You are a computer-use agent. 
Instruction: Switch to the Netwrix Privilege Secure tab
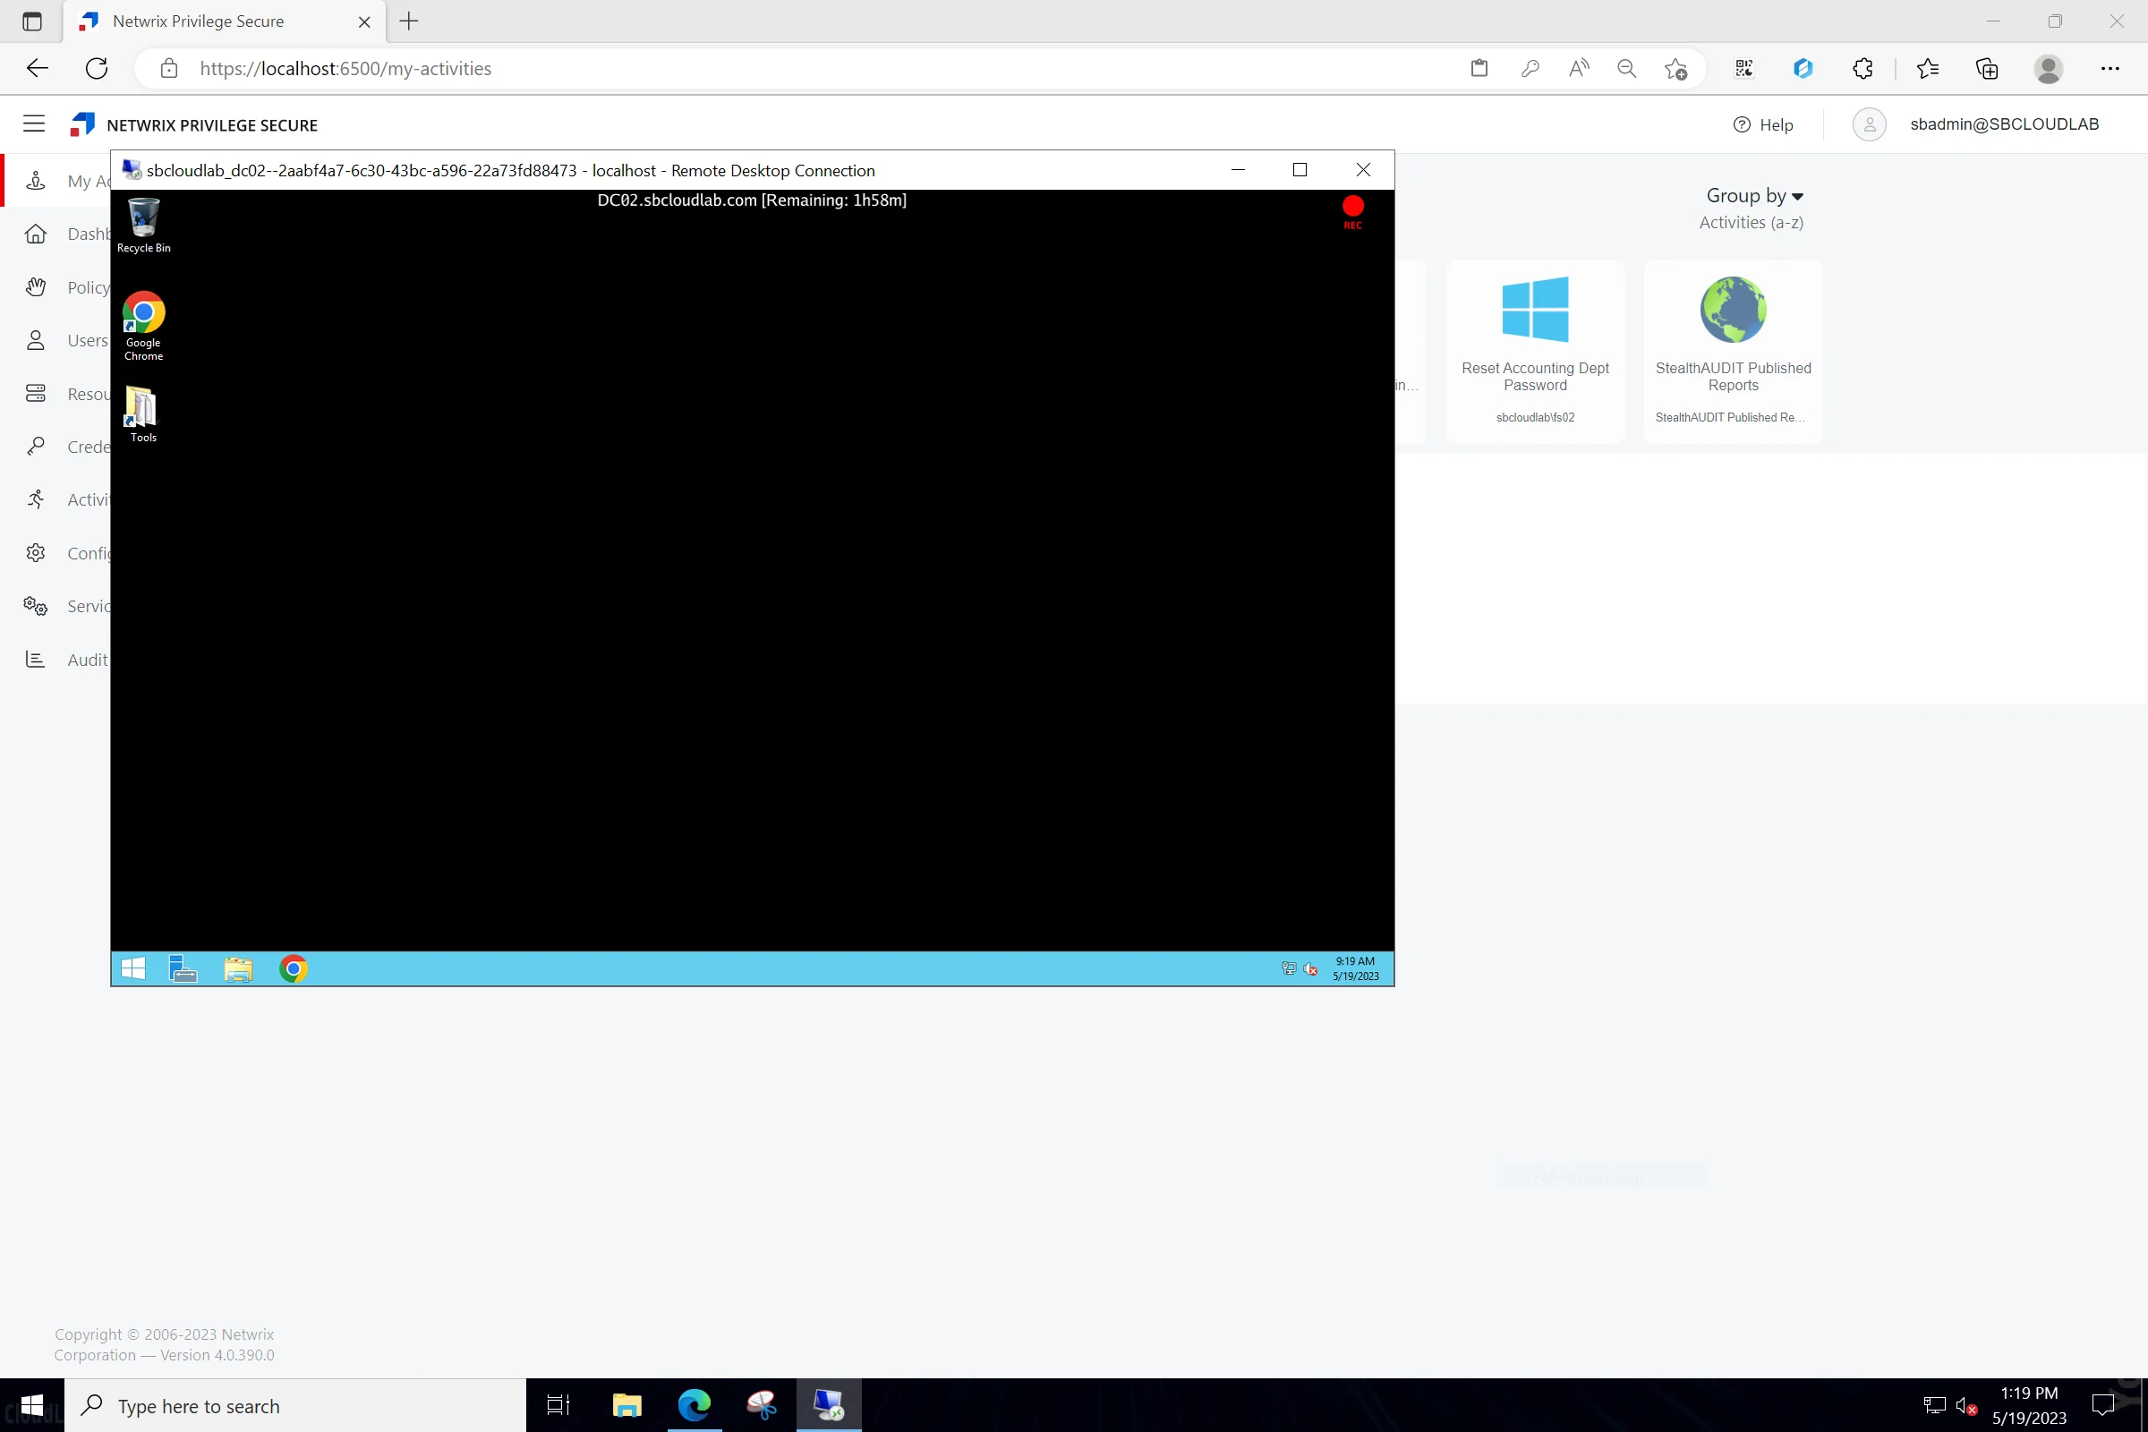(225, 21)
